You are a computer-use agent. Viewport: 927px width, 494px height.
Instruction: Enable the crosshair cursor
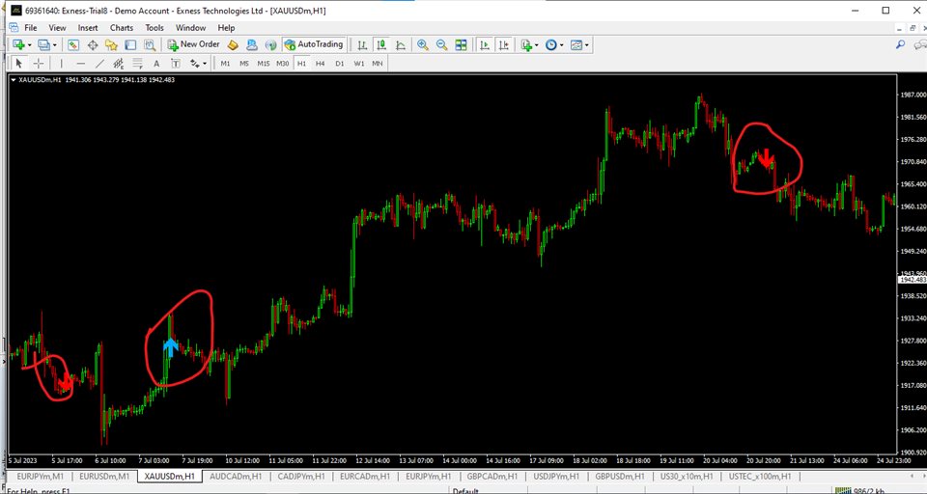39,64
